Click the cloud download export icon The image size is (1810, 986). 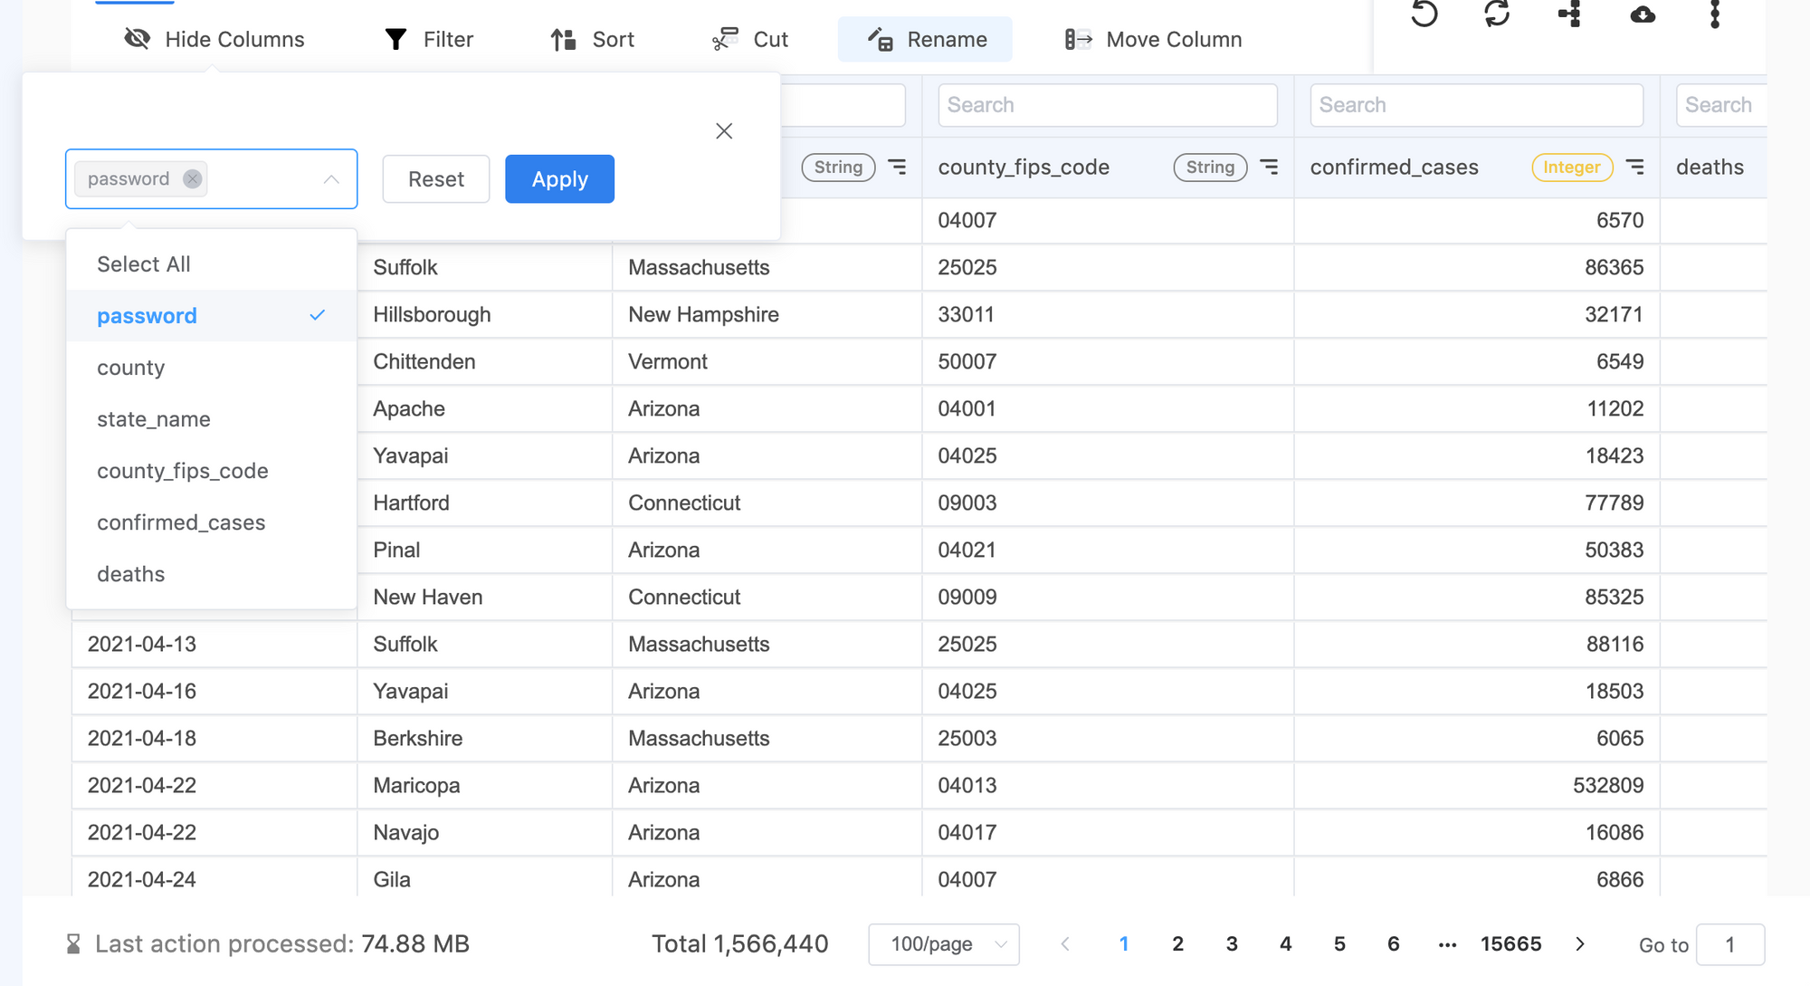[x=1643, y=14]
